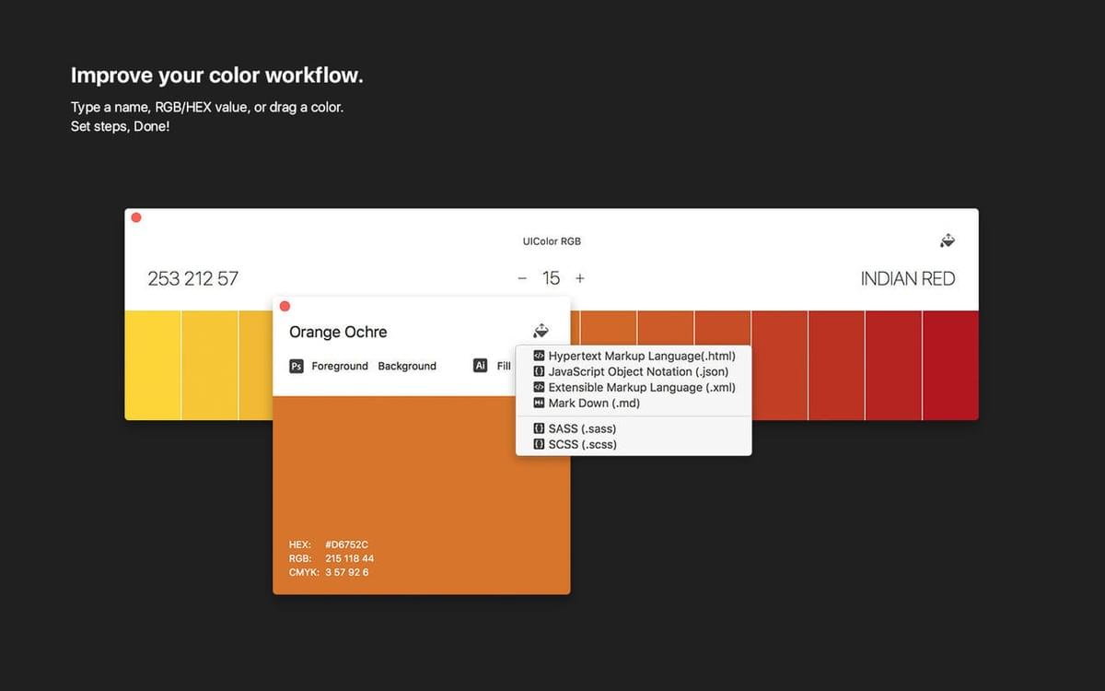Choose SASS (.sass) export option
Screen dimensions: 1105x691
click(634, 428)
